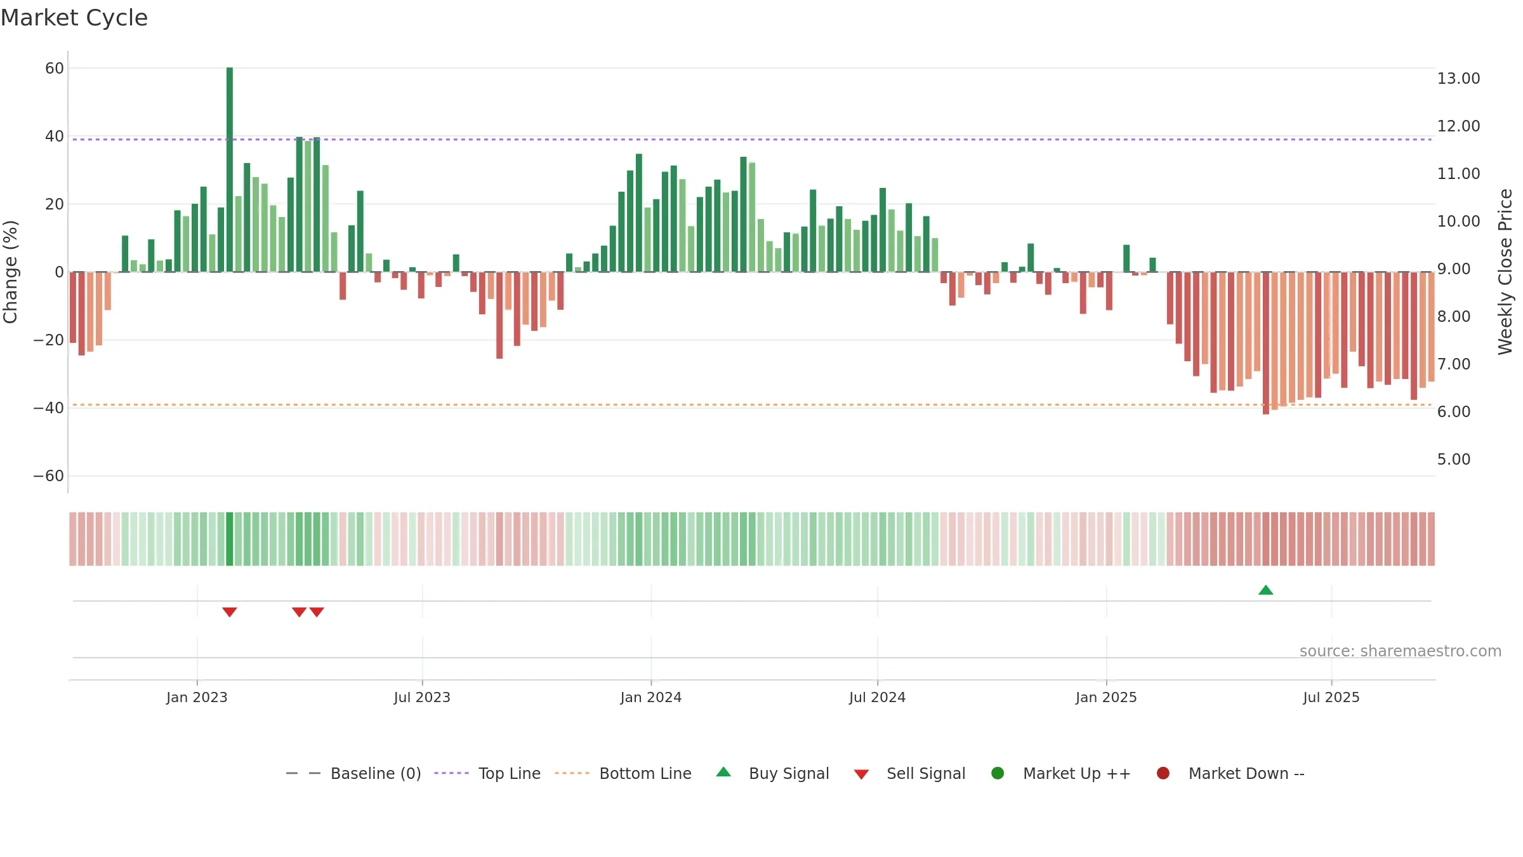Click the first red sell signal marker
Viewport: 1523px width, 857px height.
tap(230, 612)
